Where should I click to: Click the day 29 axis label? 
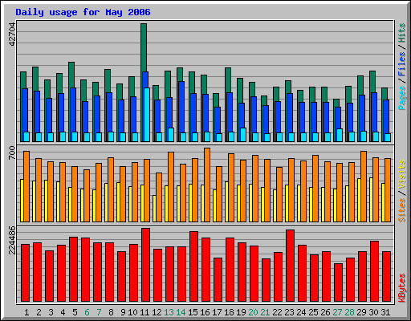click(361, 312)
